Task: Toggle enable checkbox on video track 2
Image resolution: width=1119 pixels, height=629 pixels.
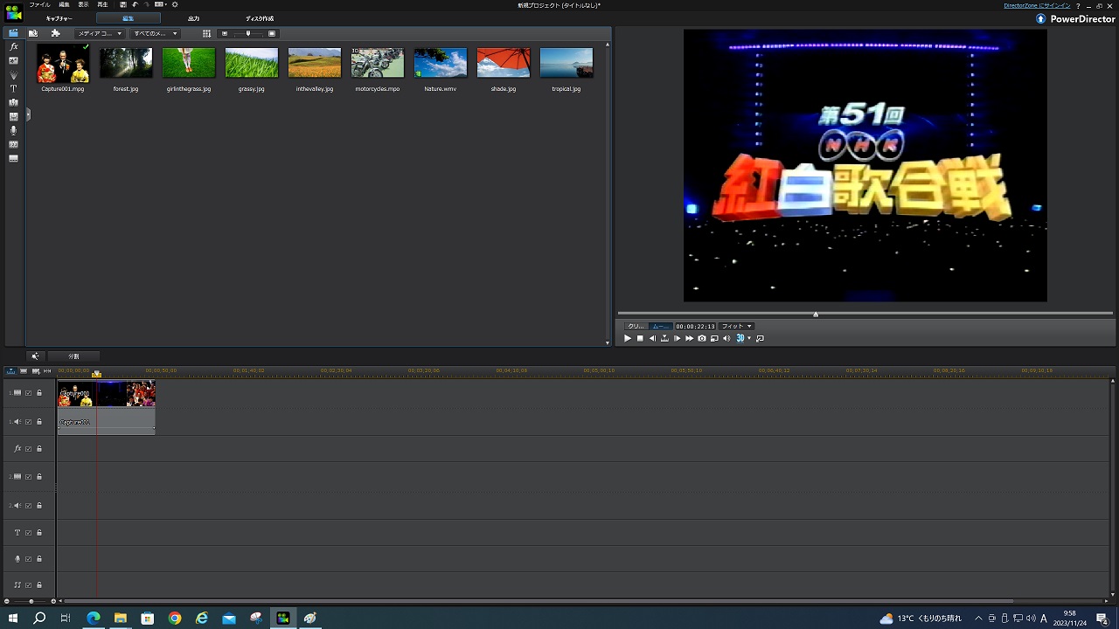Action: tap(28, 477)
